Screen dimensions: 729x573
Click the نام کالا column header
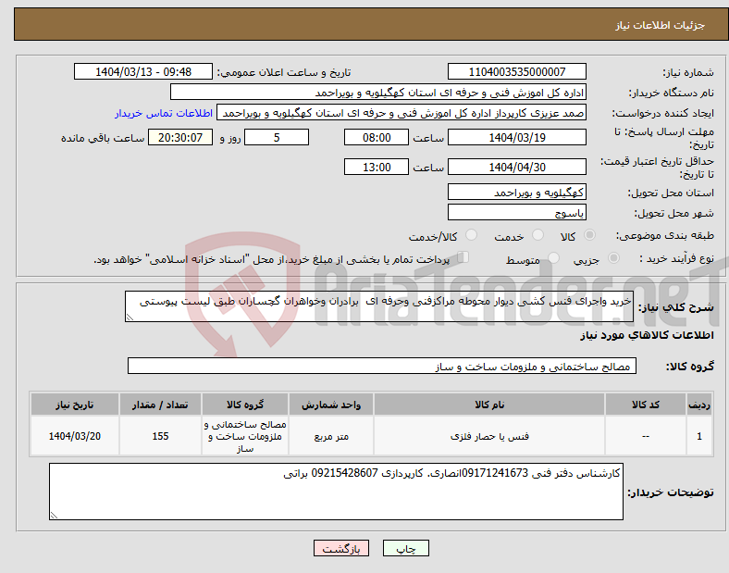(489, 405)
